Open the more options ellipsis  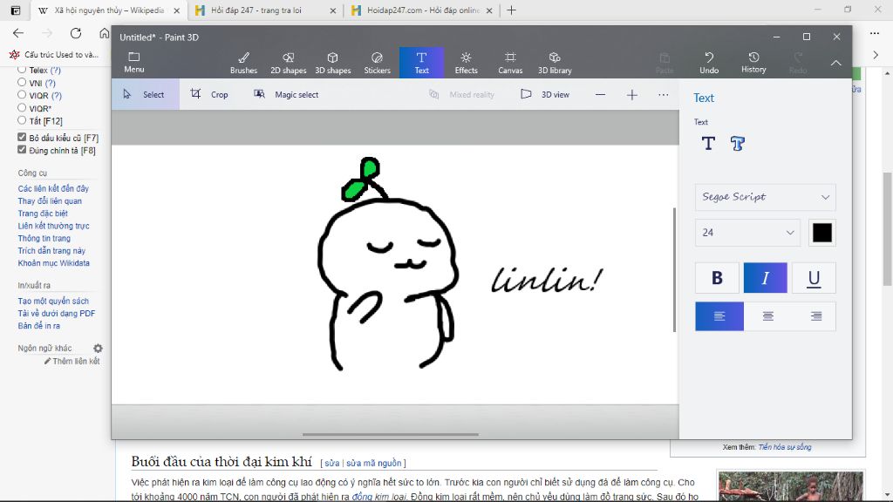pyautogui.click(x=664, y=94)
